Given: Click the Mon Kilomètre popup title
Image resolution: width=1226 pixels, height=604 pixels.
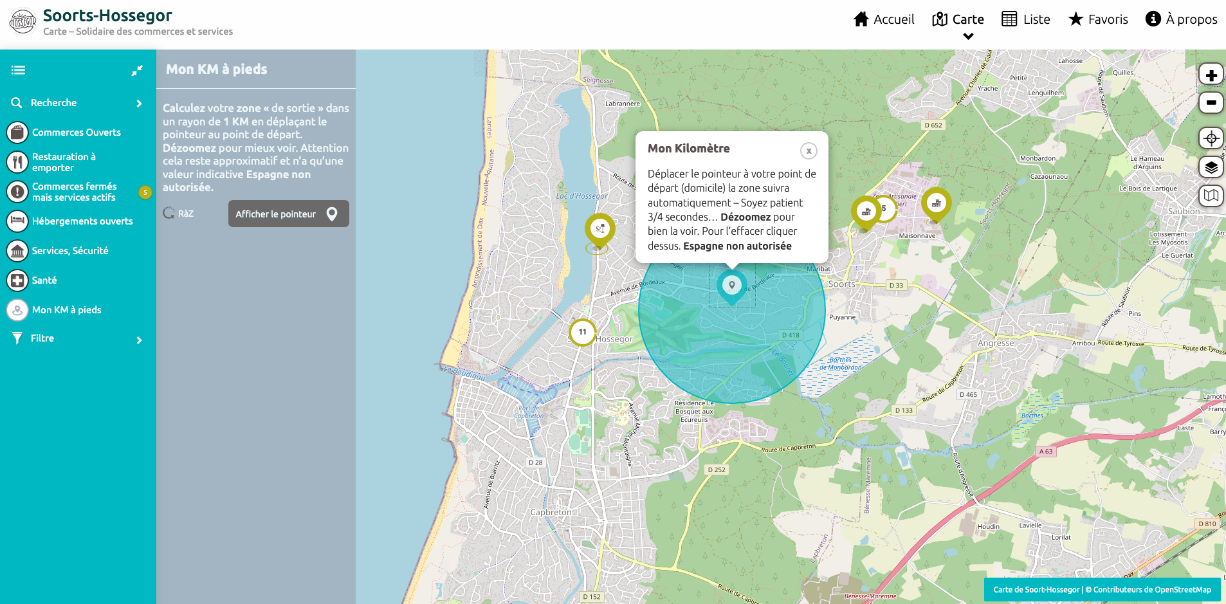Looking at the screenshot, I should coord(689,149).
